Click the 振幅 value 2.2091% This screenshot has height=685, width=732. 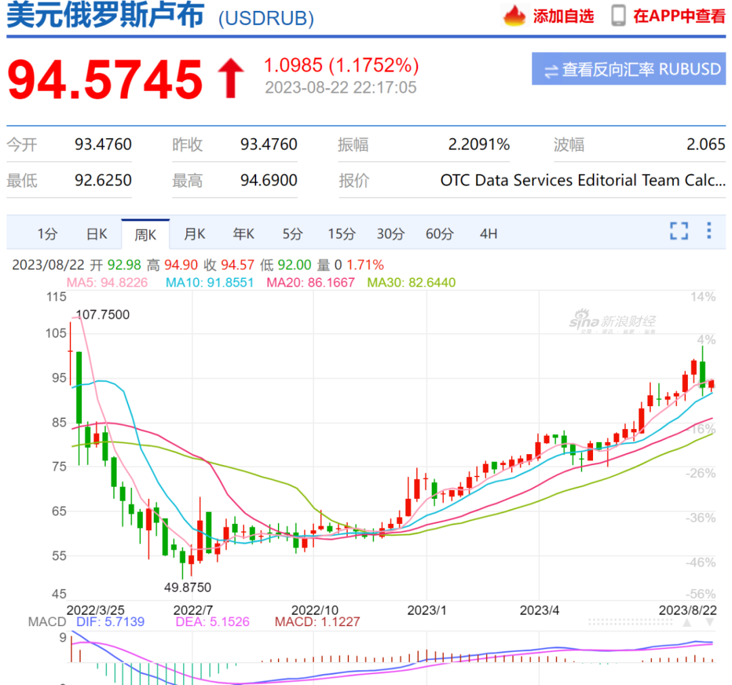coord(479,145)
